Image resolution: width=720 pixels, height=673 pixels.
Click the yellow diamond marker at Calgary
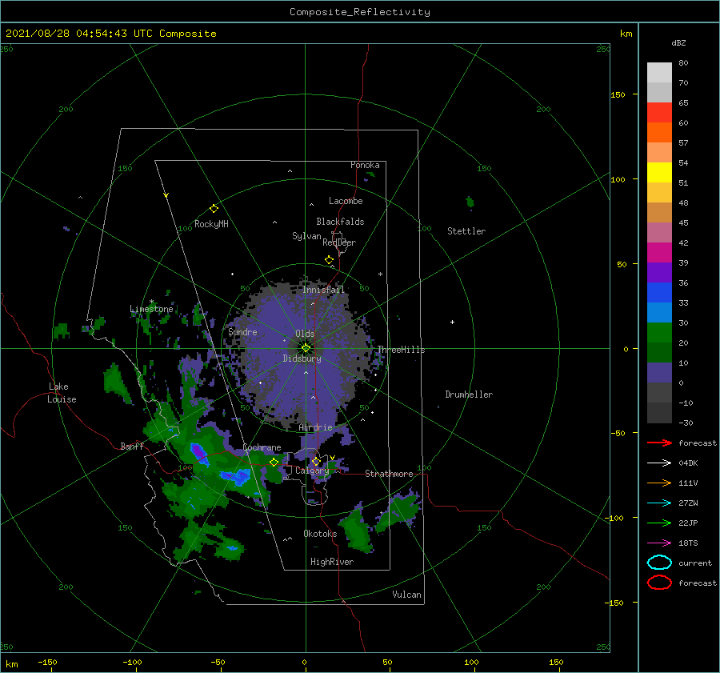[316, 461]
